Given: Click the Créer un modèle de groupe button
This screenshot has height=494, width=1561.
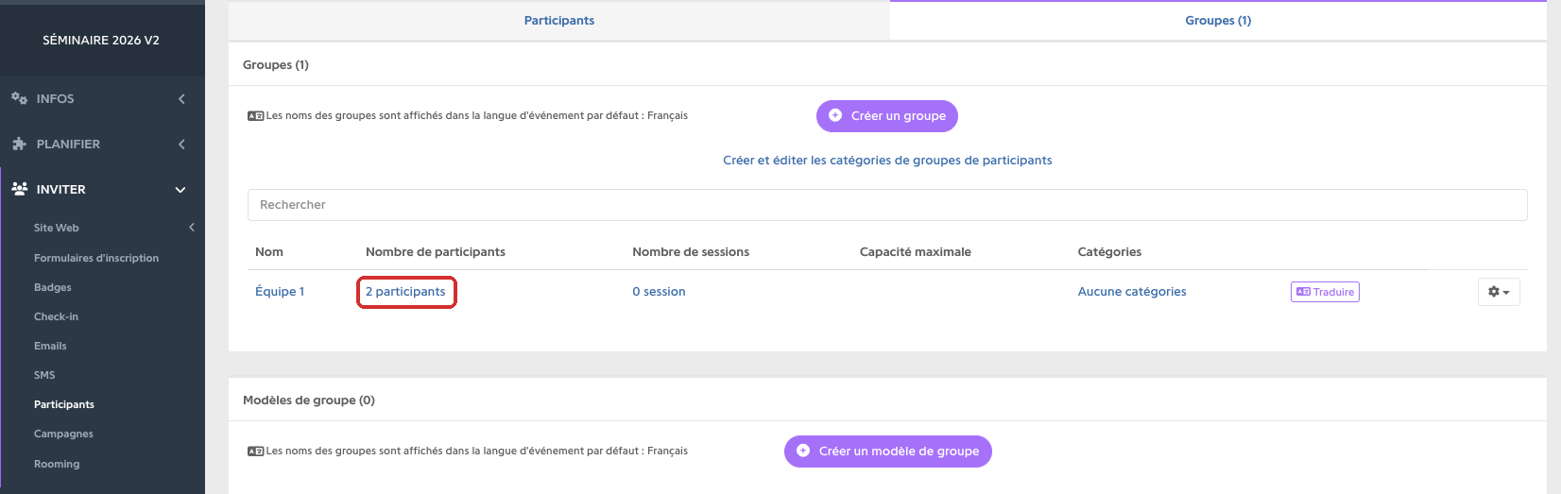Looking at the screenshot, I should (888, 451).
